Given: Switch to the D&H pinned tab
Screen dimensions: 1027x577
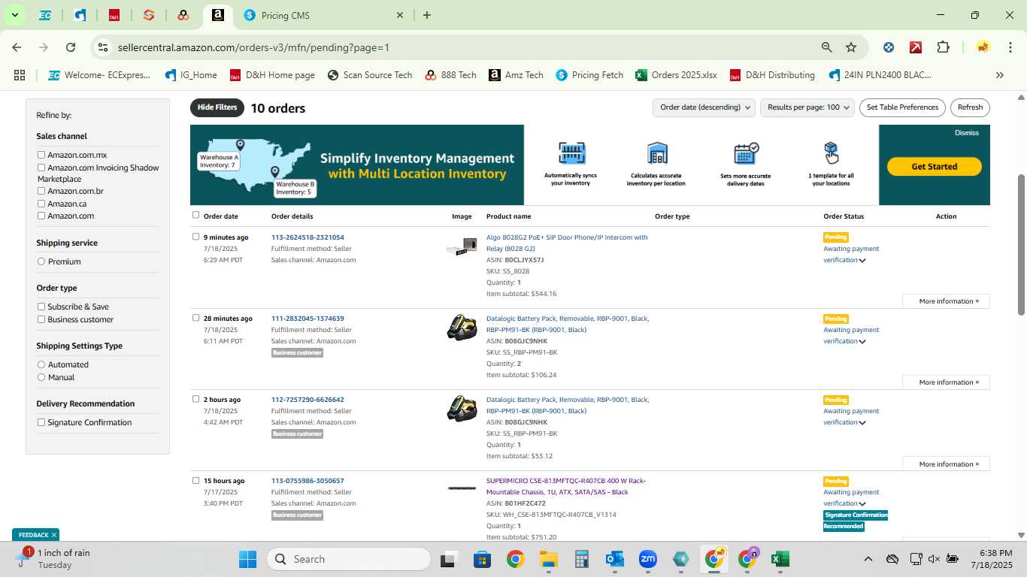Looking at the screenshot, I should pos(114,15).
